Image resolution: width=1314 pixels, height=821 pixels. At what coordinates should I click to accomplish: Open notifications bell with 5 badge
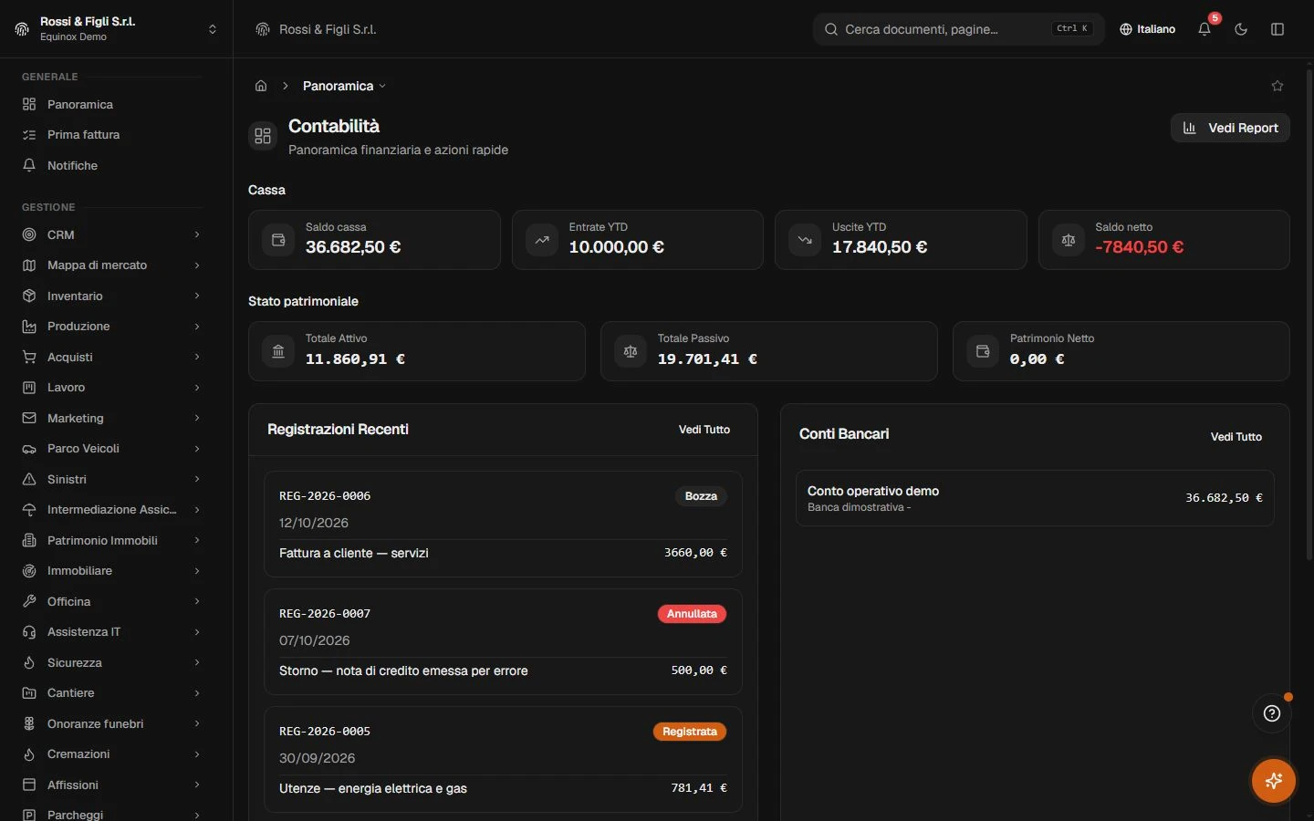point(1204,29)
